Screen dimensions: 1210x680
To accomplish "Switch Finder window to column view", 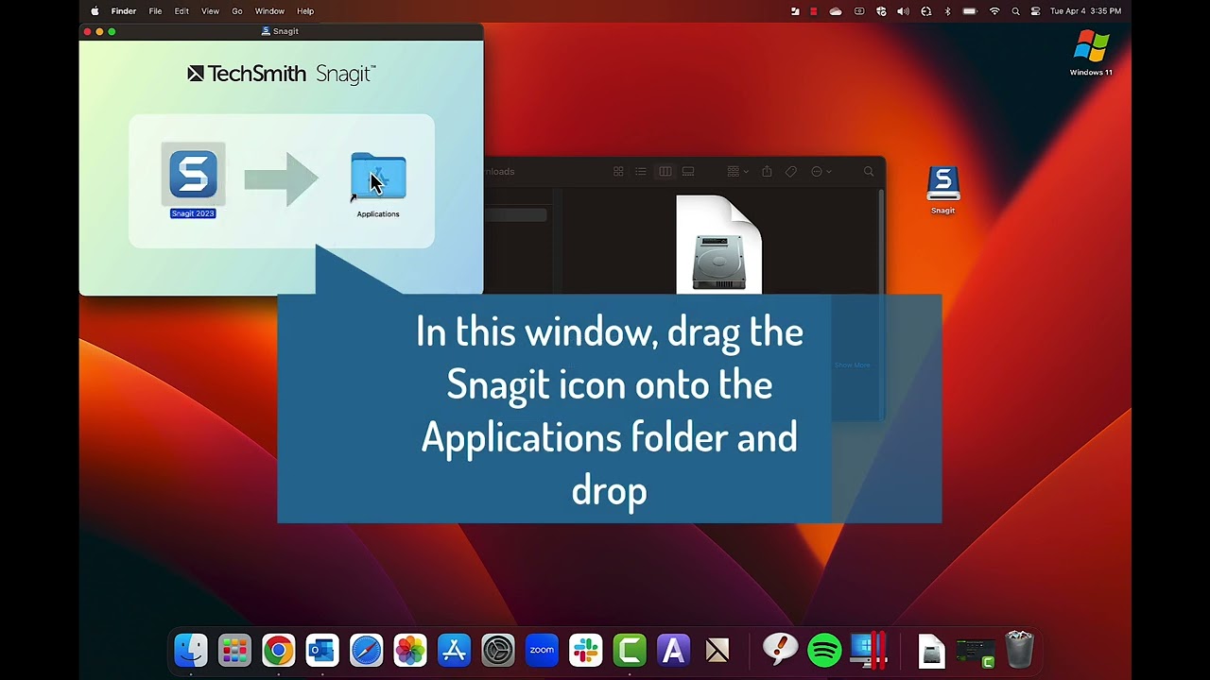I will pos(665,171).
